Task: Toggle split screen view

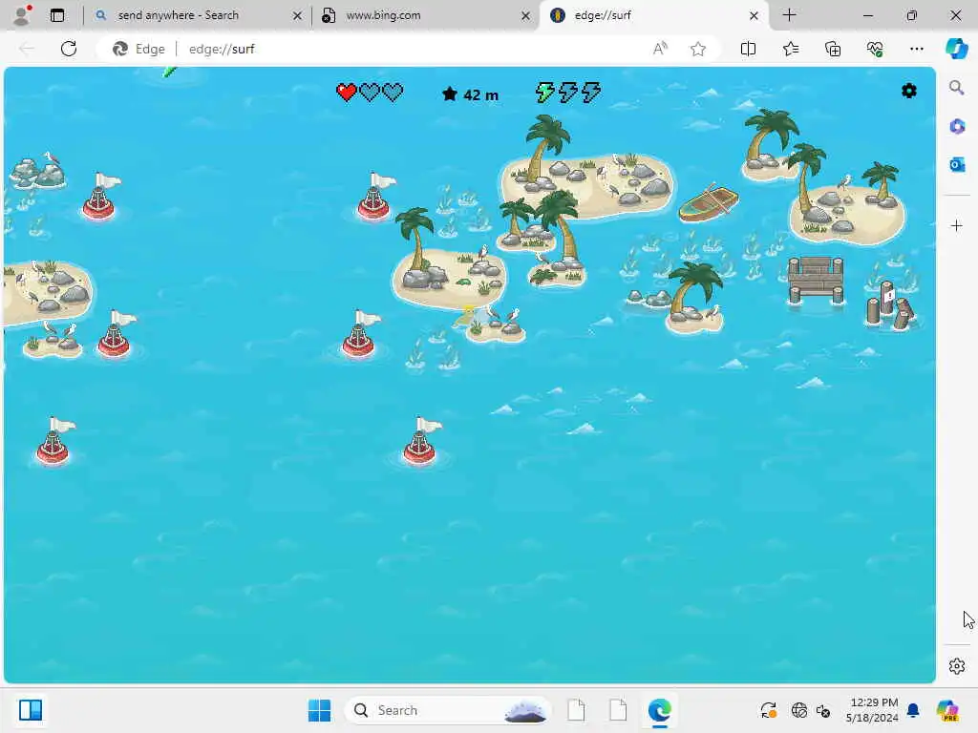Action: pyautogui.click(x=748, y=49)
